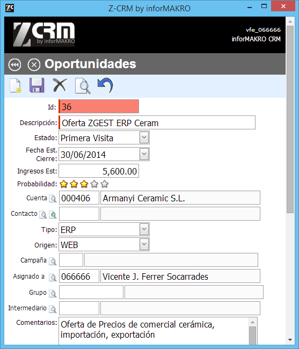Click the Cuenta name field Armanyi Ceramic S.L.
The image size is (299, 349).
click(180, 198)
